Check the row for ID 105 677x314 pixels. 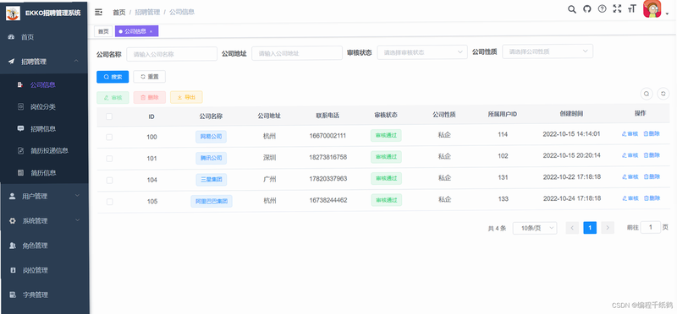pyautogui.click(x=109, y=202)
